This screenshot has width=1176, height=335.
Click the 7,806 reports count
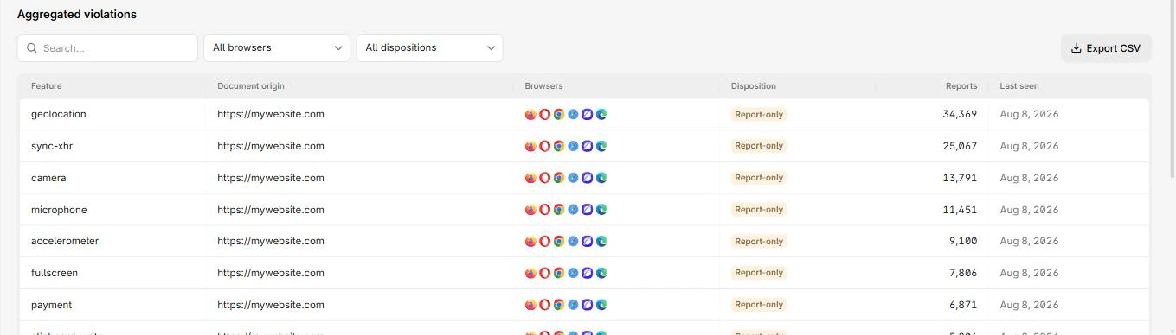963,273
